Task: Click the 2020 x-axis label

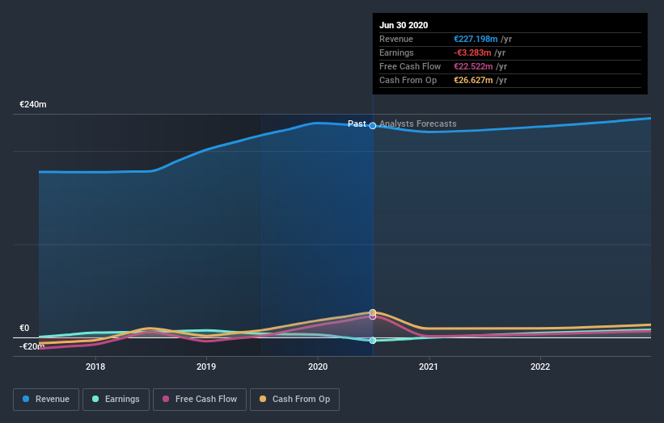Action: click(x=318, y=366)
